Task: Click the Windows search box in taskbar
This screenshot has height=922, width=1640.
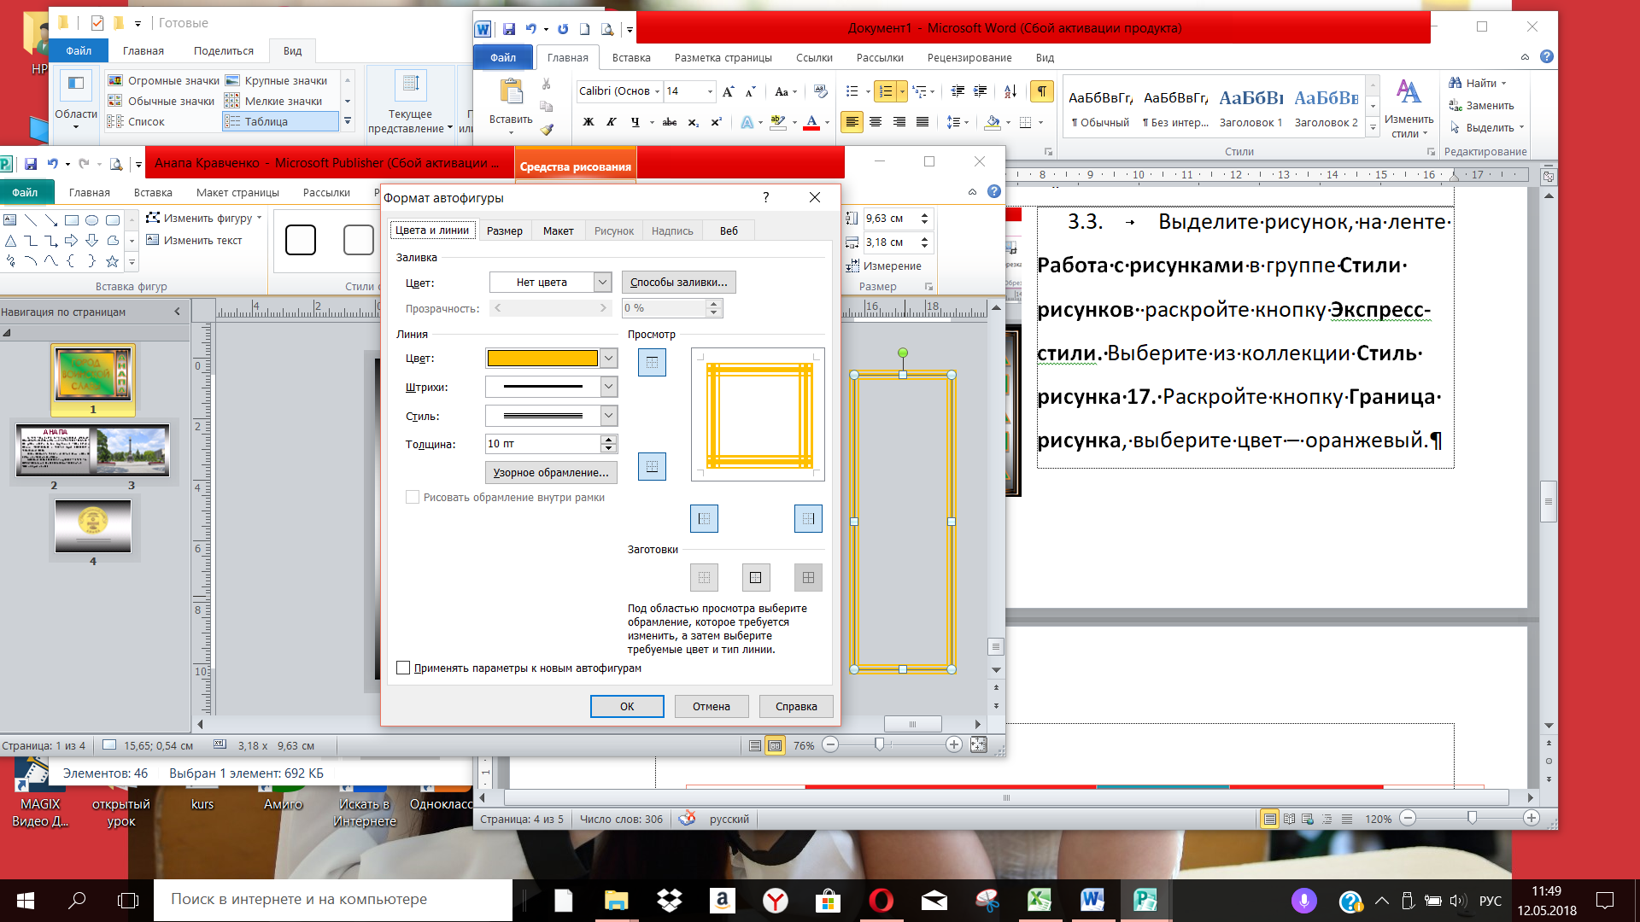Action: 333,900
